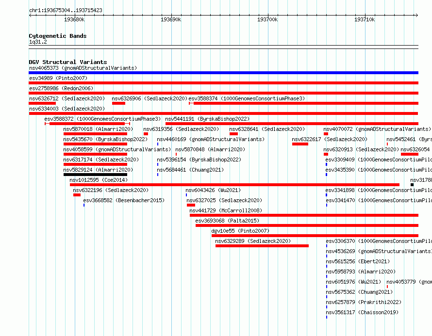
Task: Click the red nsv6328641 variant bar
Action: coord(233,134)
